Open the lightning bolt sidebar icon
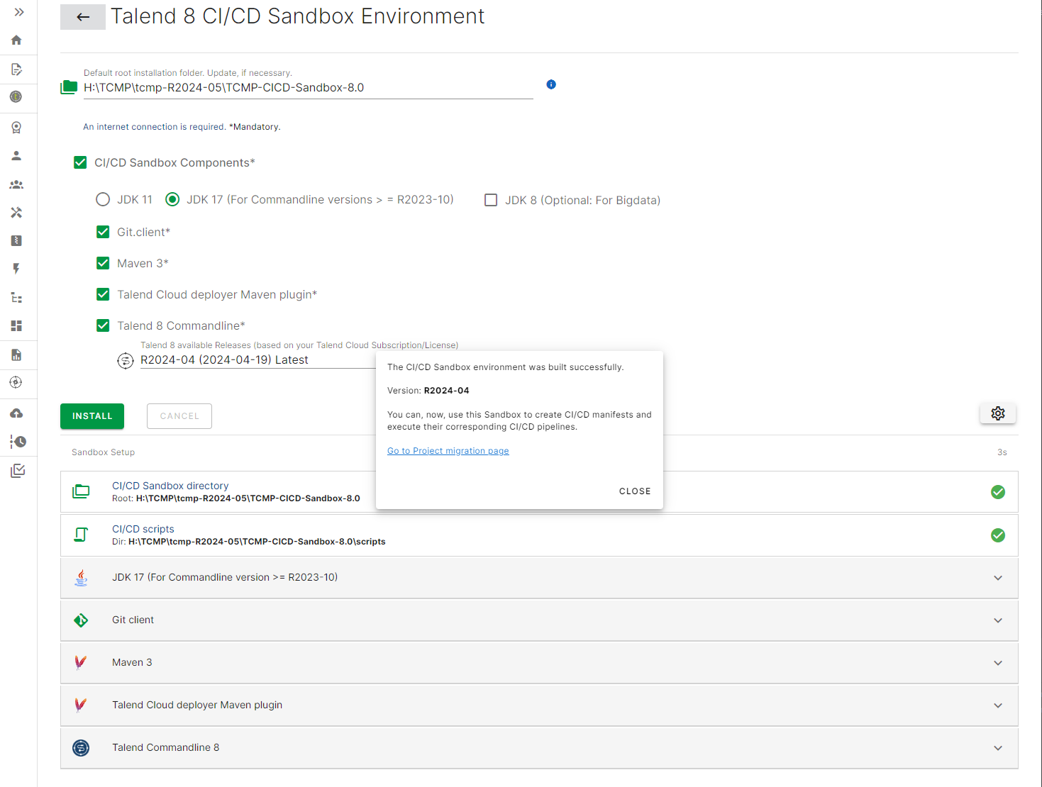1042x787 pixels. 16,269
